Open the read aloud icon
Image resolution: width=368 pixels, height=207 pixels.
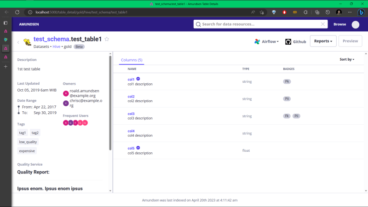(x=253, y=12)
